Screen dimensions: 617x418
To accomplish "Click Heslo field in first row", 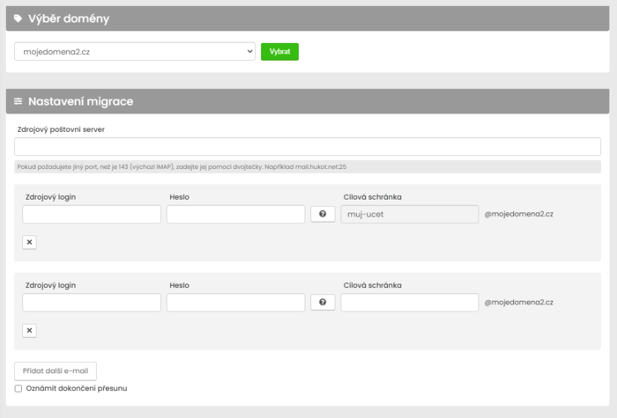I will pyautogui.click(x=235, y=215).
